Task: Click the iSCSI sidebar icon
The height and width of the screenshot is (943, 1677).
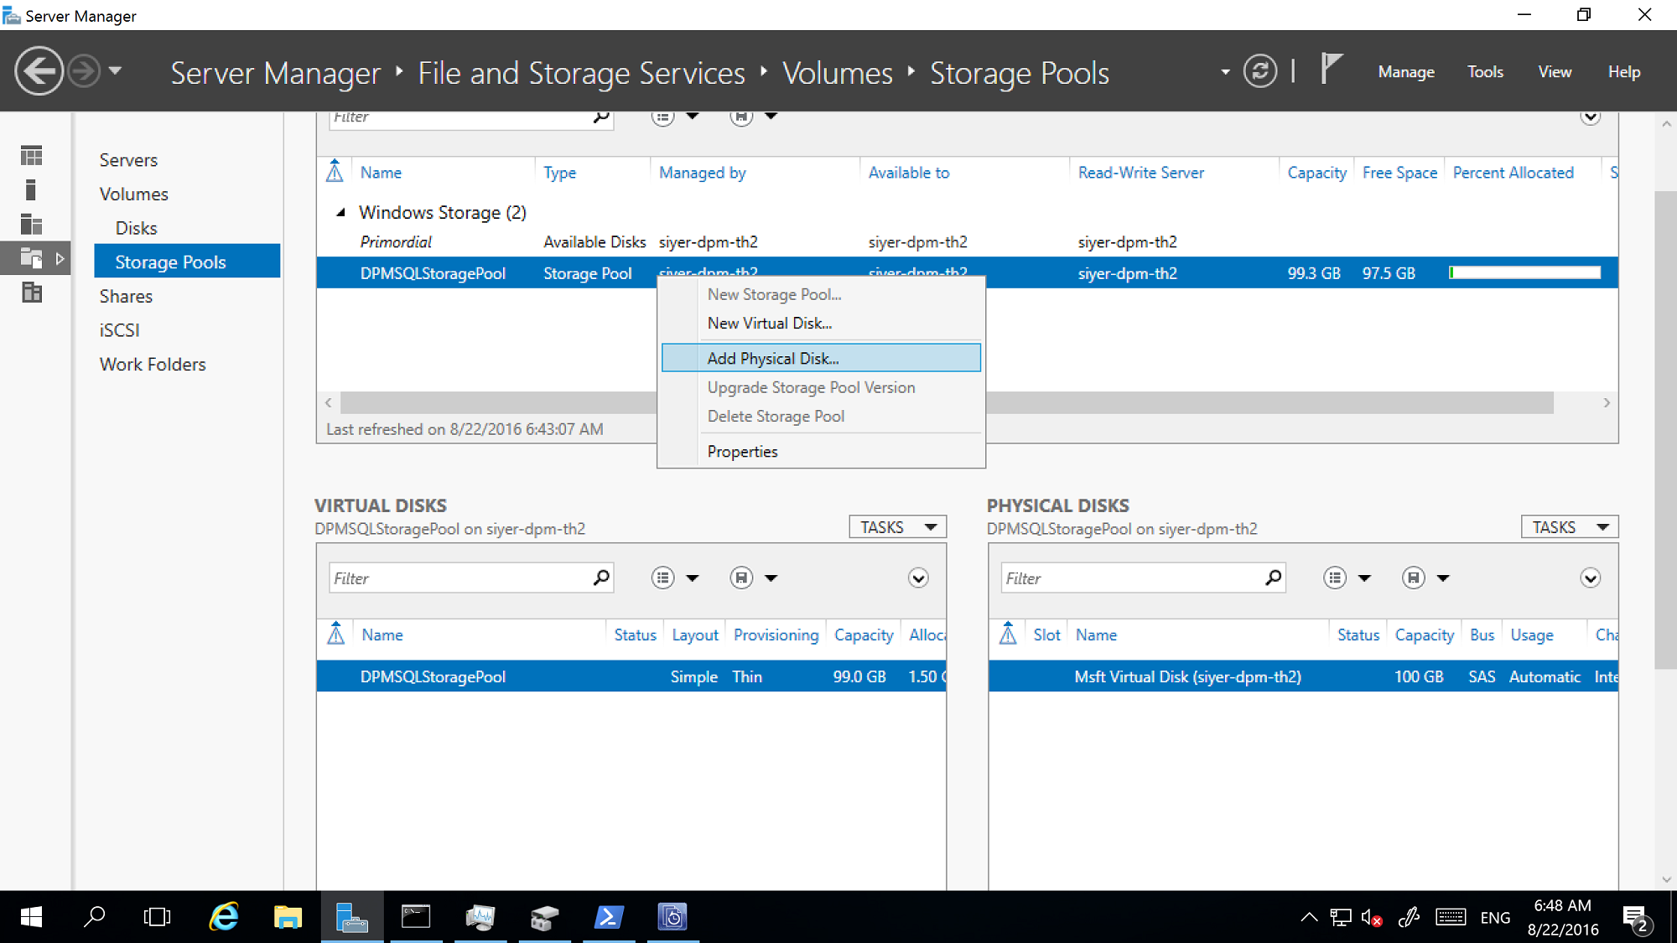Action: coord(118,329)
